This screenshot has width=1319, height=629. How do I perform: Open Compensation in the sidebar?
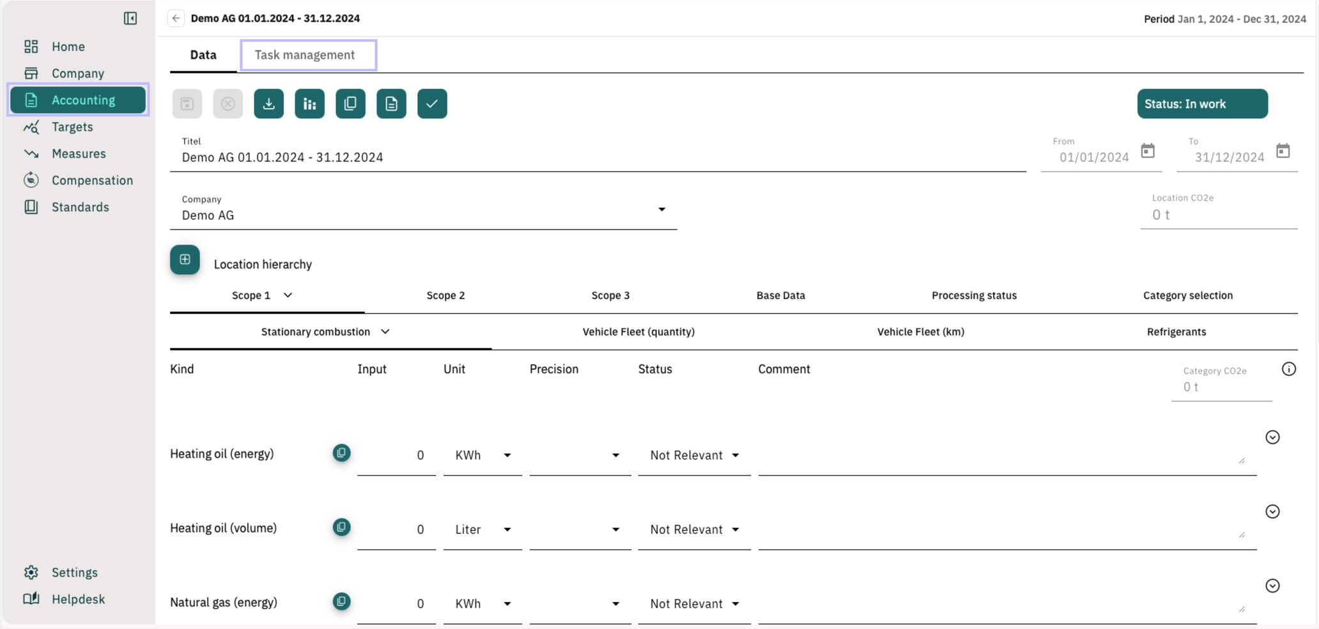click(78, 181)
